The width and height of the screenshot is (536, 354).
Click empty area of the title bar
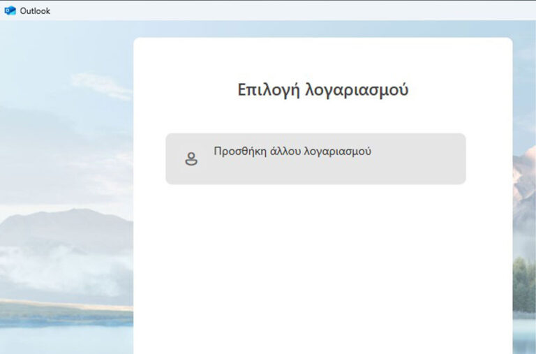coord(279,10)
